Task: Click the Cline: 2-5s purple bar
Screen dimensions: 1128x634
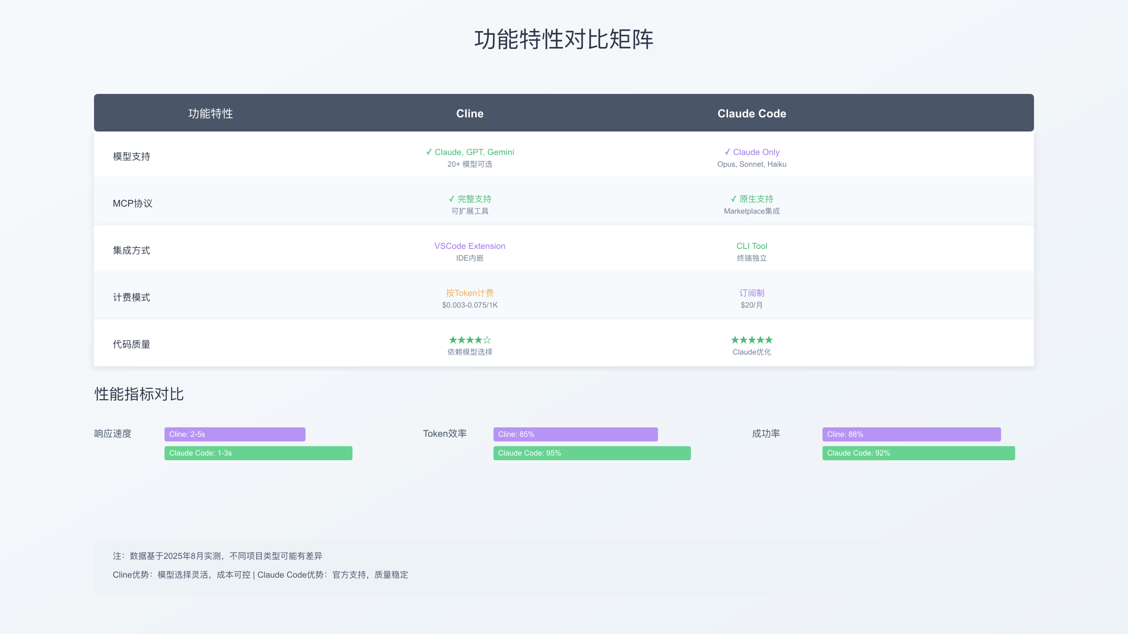Action: click(235, 434)
